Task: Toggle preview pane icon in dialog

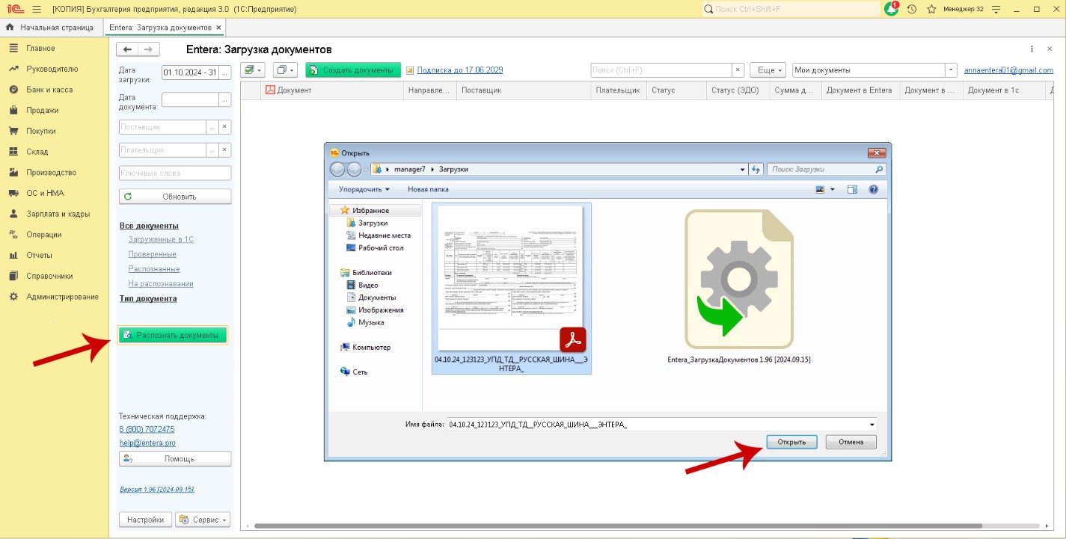Action: click(852, 190)
